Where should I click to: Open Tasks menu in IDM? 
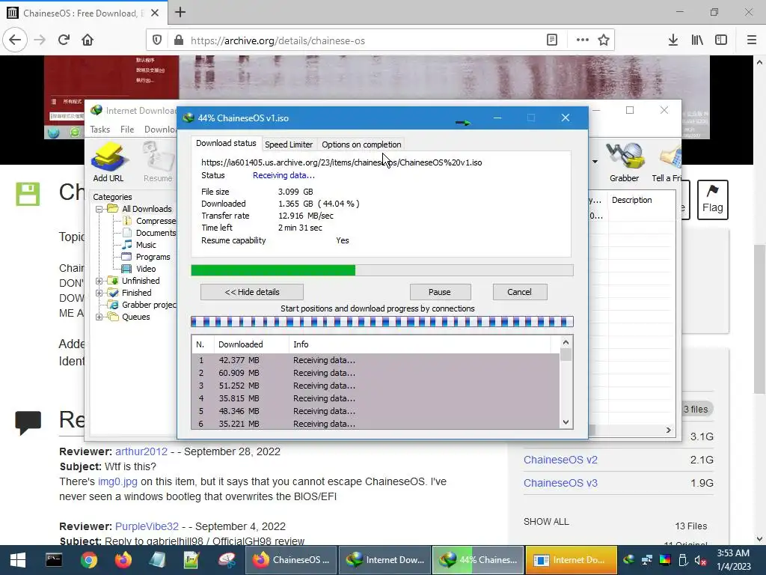[x=99, y=130]
